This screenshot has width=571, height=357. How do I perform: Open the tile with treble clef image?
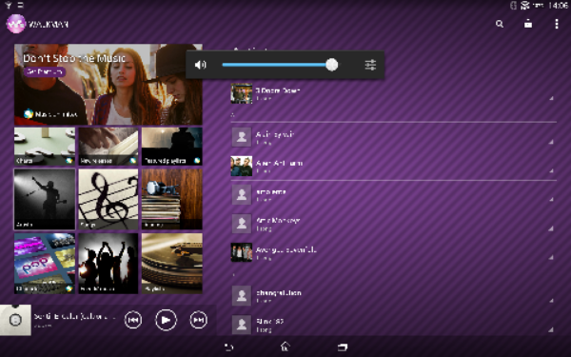(x=108, y=199)
